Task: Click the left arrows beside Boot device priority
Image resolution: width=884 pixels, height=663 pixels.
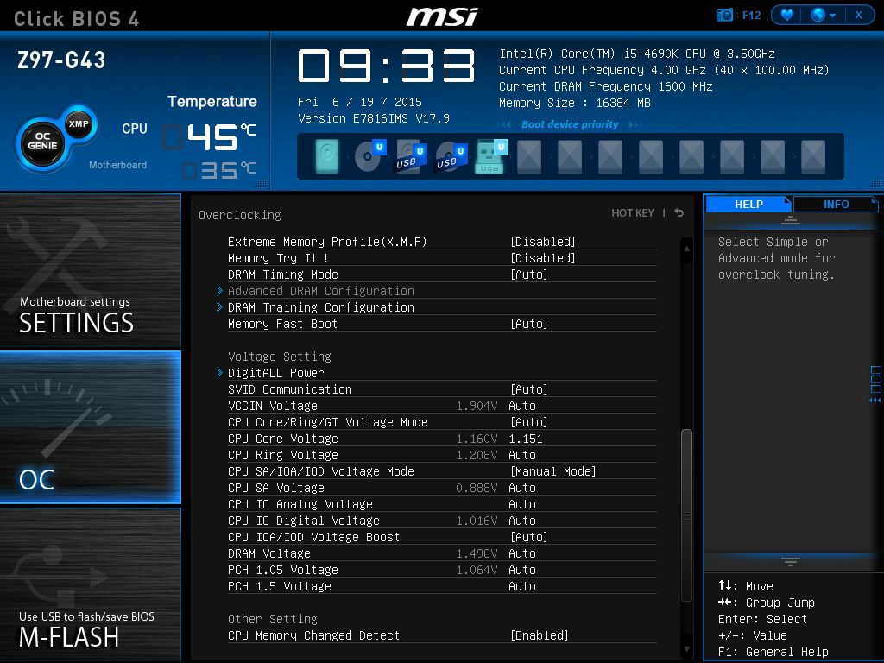Action: pyautogui.click(x=505, y=124)
